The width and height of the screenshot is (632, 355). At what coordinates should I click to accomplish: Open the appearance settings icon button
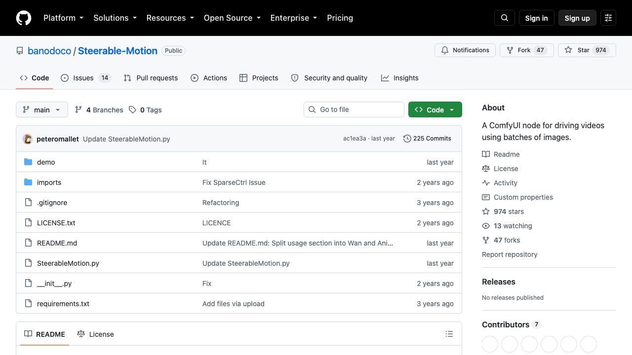(x=608, y=18)
